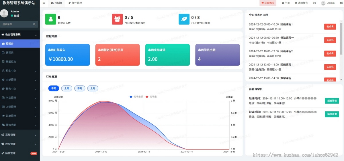The image size is (344, 161).
Task: Expand the 上课管理 sidebar submenu
Action: click(x=20, y=107)
